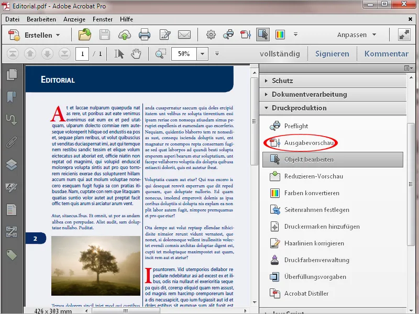Viewport: 419px width, 314px height.
Task: Send the file via envelope icon
Action: click(184, 35)
